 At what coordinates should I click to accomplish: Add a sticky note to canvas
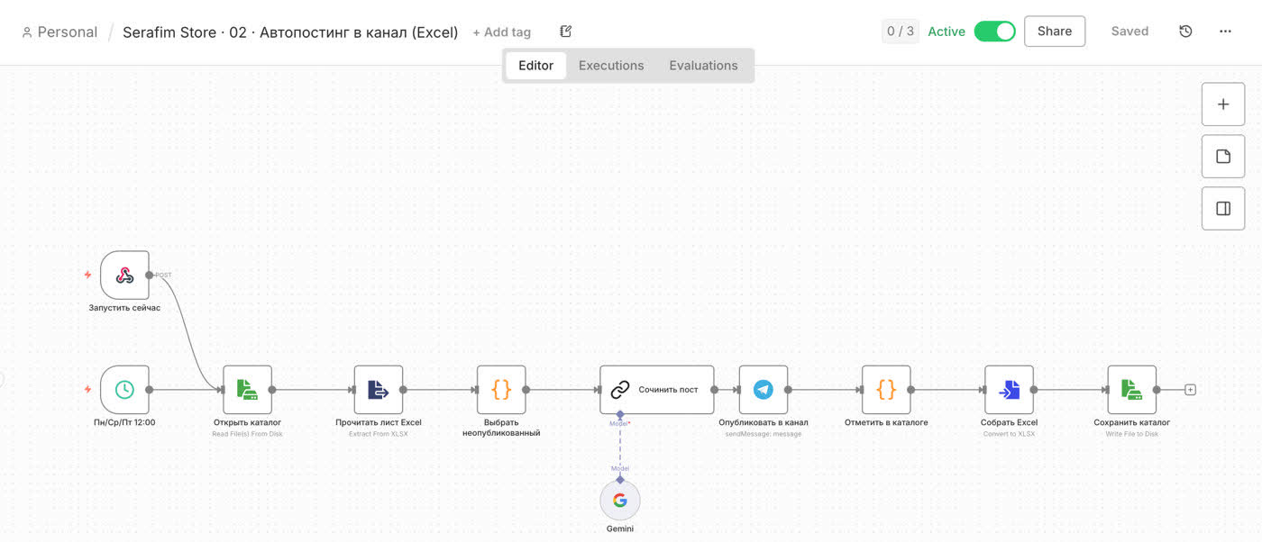click(1223, 157)
